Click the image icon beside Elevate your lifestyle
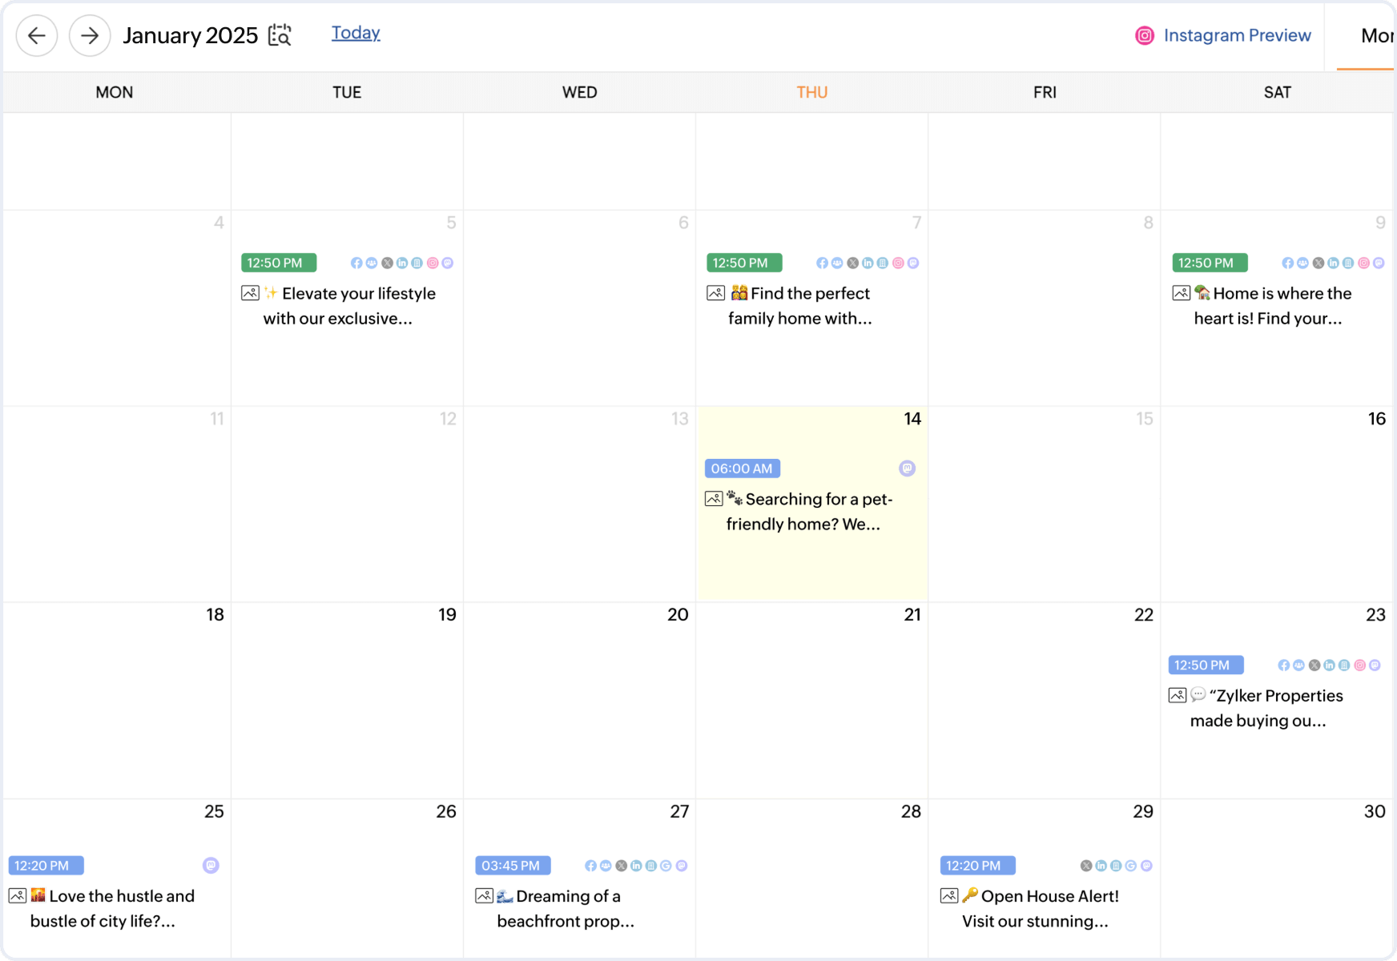This screenshot has width=1397, height=961. 250,293
